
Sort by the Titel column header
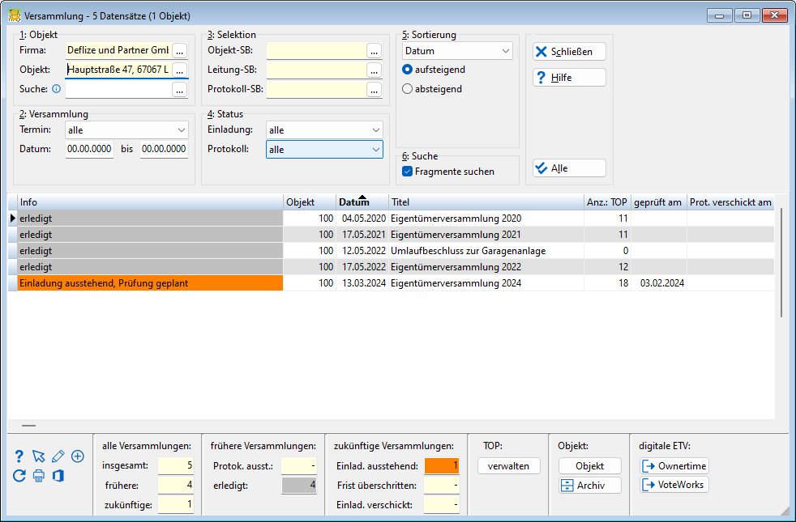[x=486, y=202]
